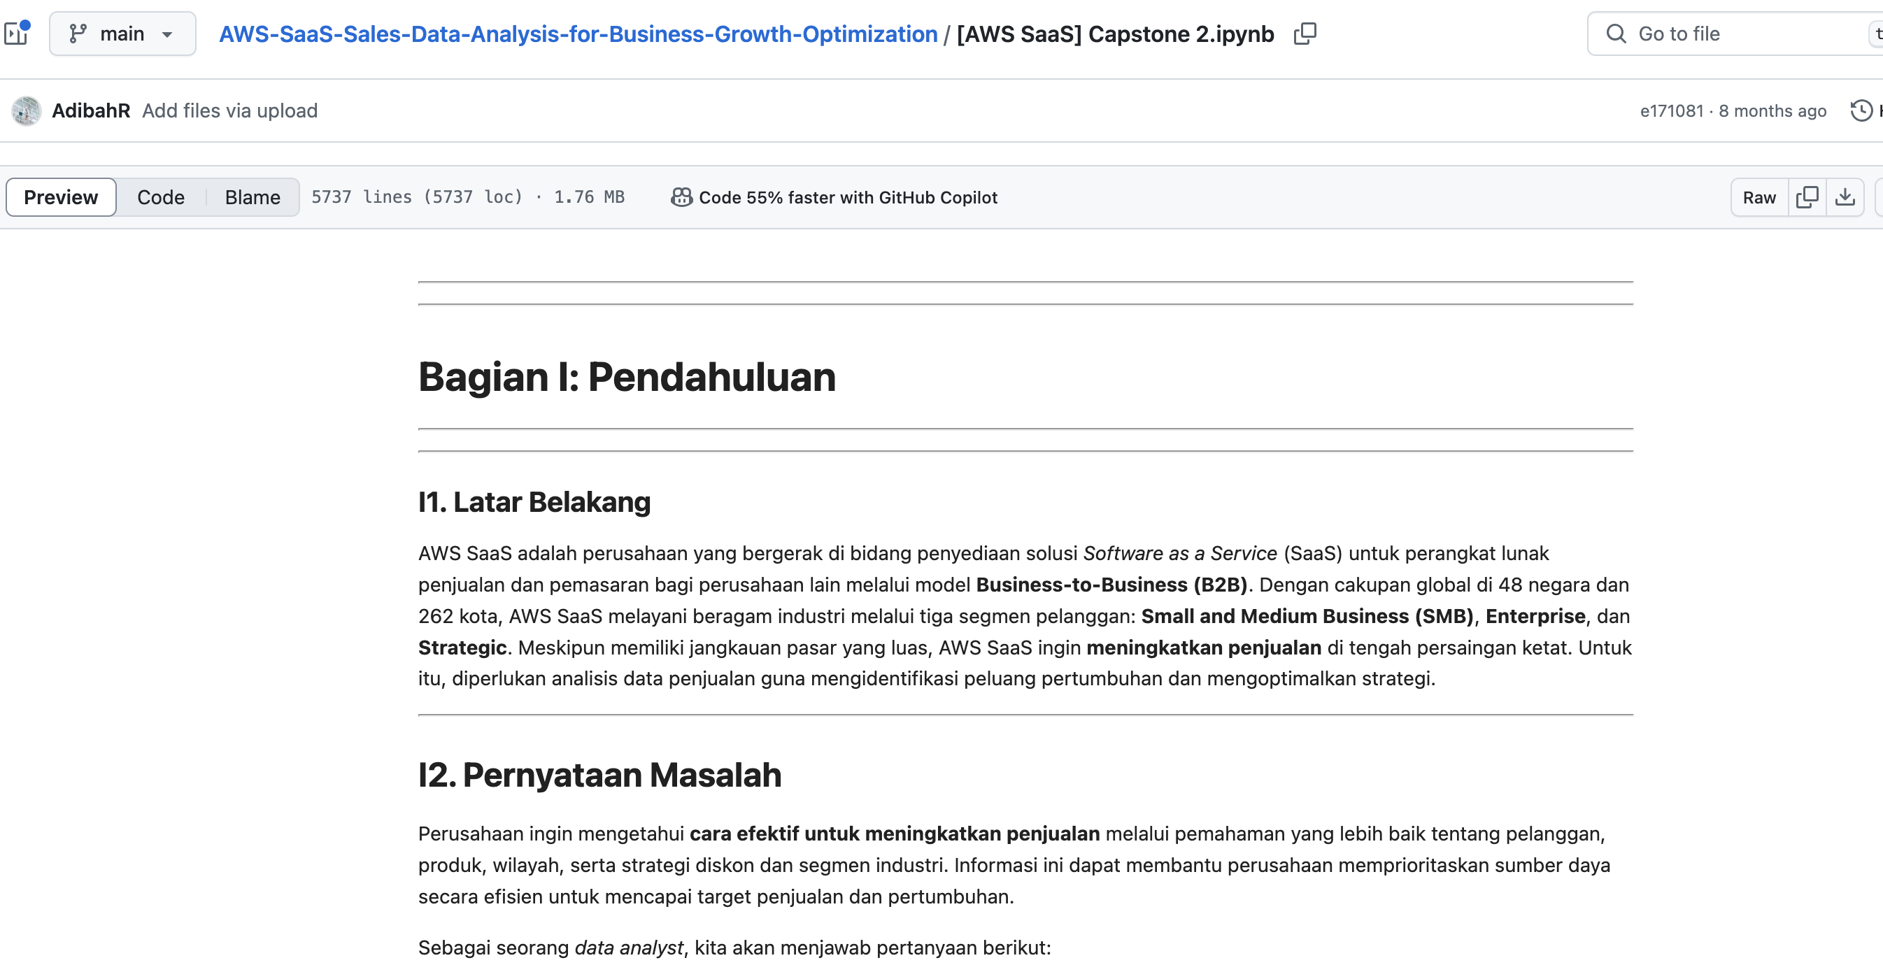Open the file tree side panel icon
Image resolution: width=1883 pixels, height=965 pixels.
click(x=16, y=33)
